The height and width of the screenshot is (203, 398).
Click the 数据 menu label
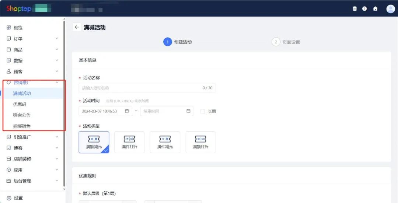click(18, 61)
